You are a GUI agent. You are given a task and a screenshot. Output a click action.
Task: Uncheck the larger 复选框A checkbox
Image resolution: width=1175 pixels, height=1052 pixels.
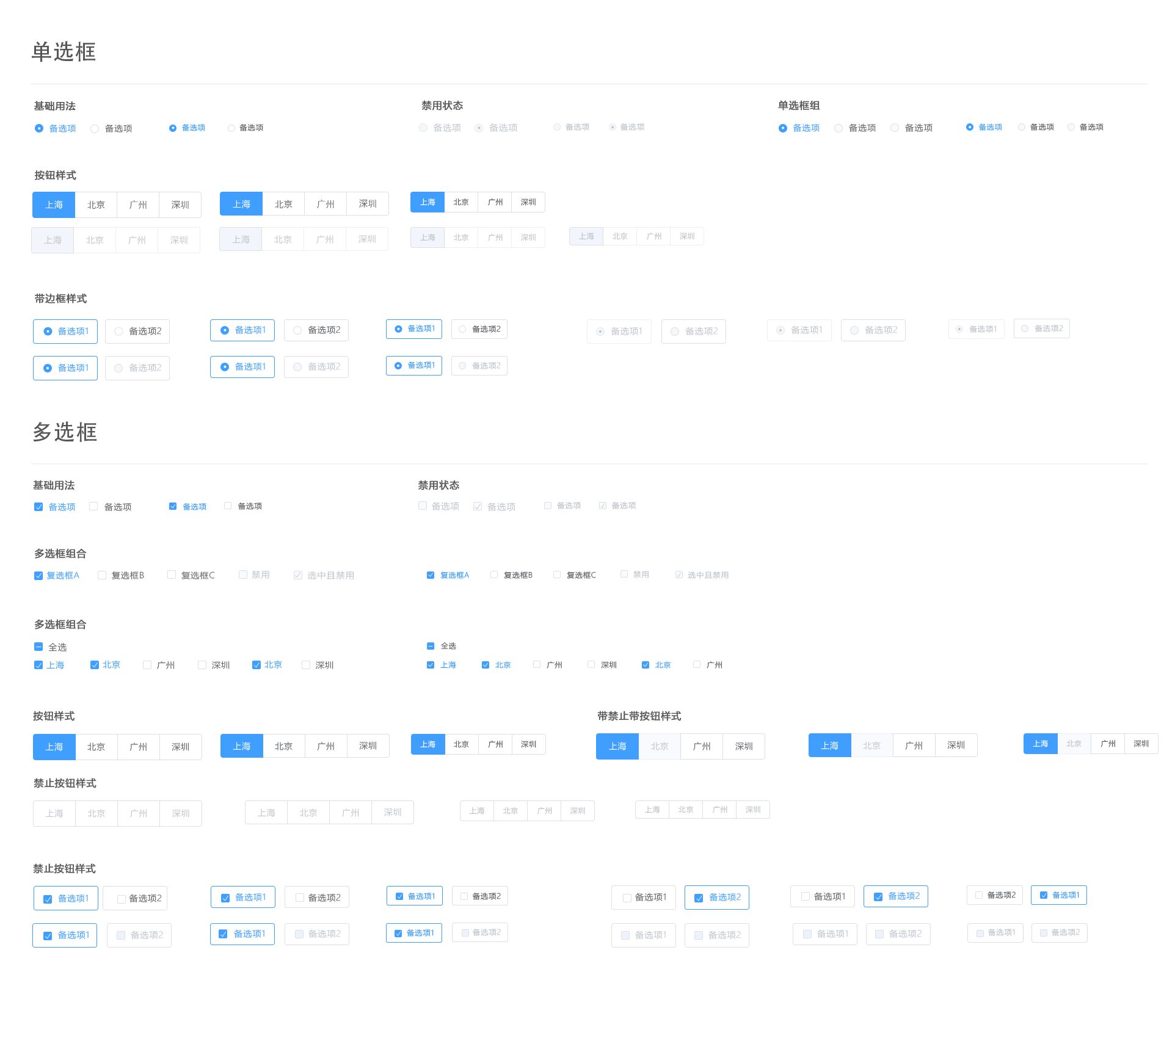pos(38,576)
